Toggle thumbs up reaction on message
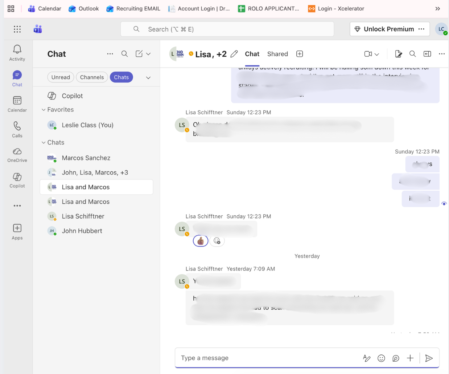The width and height of the screenshot is (449, 374). coord(201,241)
